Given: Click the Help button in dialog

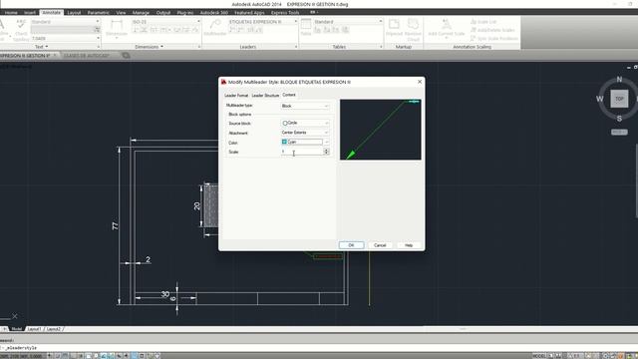Looking at the screenshot, I should pyautogui.click(x=409, y=245).
